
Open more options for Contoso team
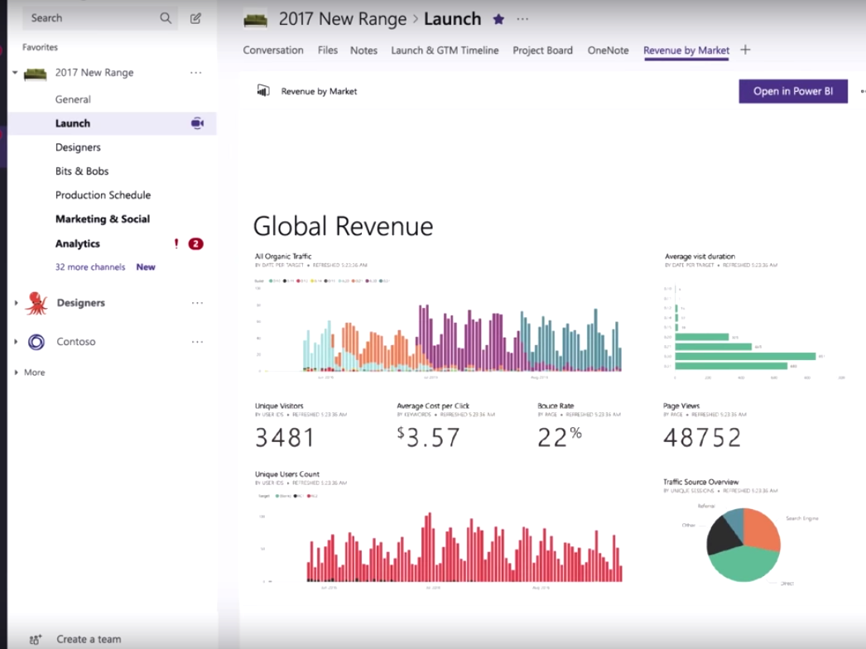197,342
